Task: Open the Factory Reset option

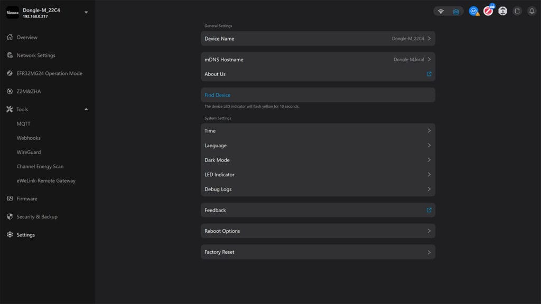Action: tap(318, 252)
